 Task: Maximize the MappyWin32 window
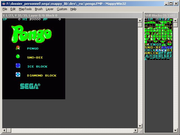[171, 4]
